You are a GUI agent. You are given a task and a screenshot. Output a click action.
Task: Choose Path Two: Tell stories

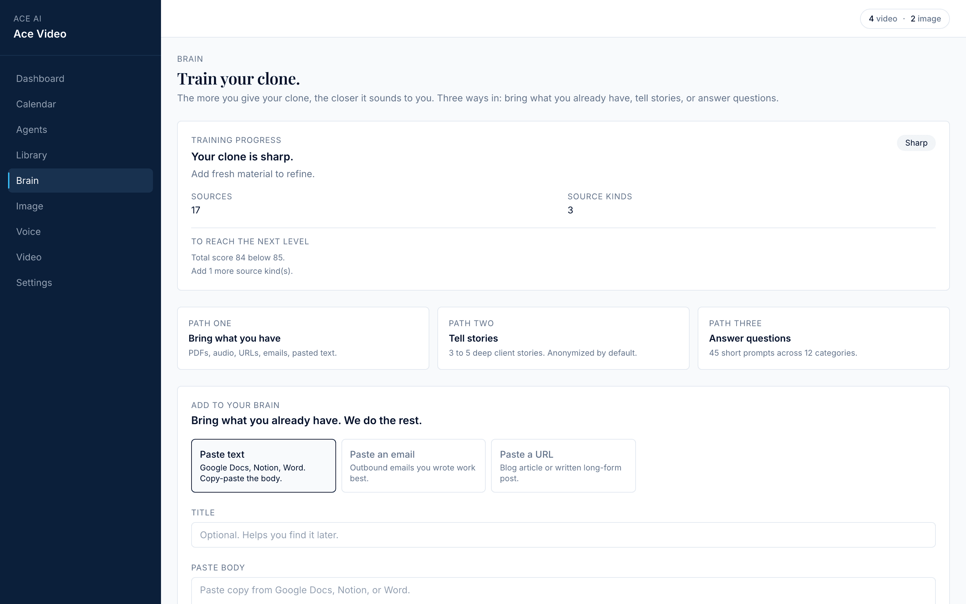pos(563,338)
